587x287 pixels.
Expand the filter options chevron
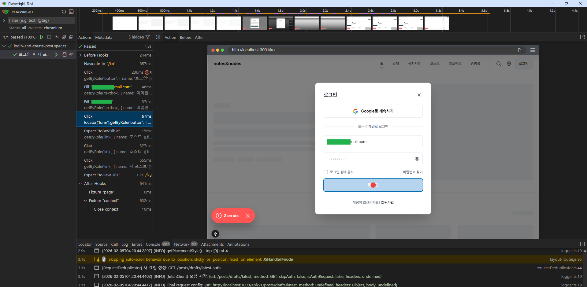coord(4,20)
